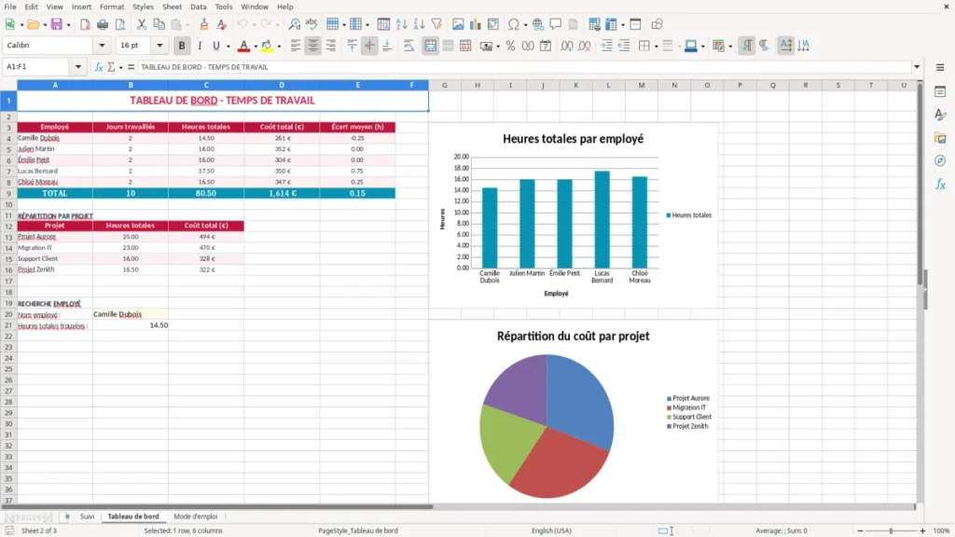Insert a hyperlink

click(538, 24)
